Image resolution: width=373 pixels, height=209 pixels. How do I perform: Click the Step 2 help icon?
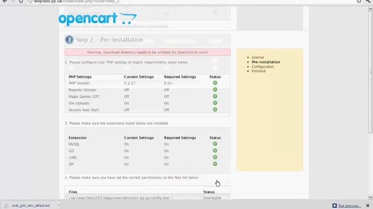[69, 39]
